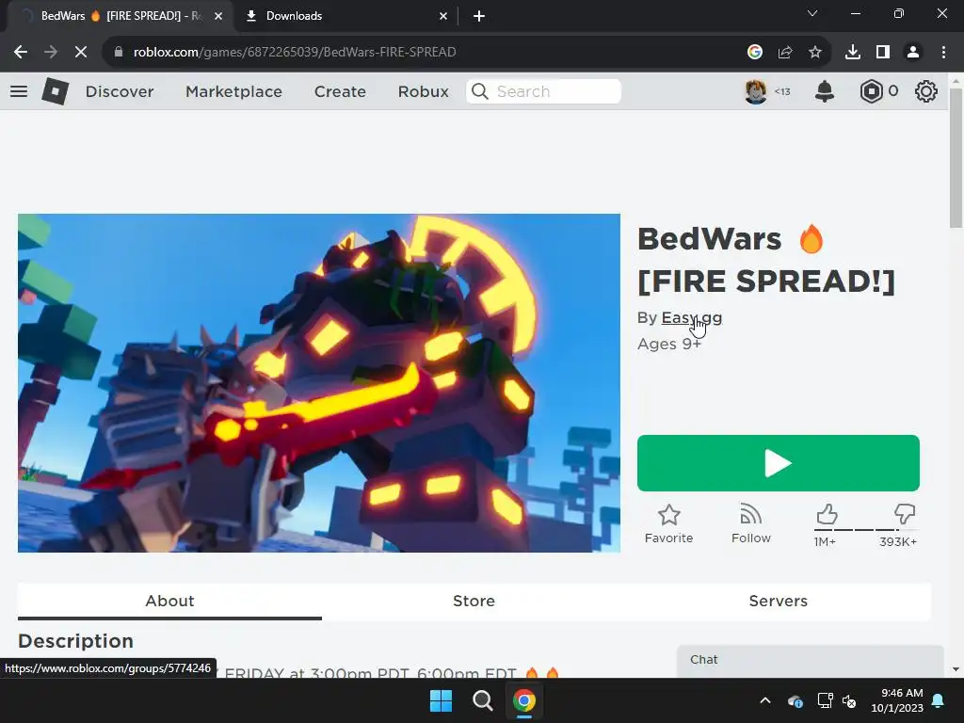This screenshot has height=723, width=964.
Task: Click the '393K+' dislike count
Action: [897, 541]
